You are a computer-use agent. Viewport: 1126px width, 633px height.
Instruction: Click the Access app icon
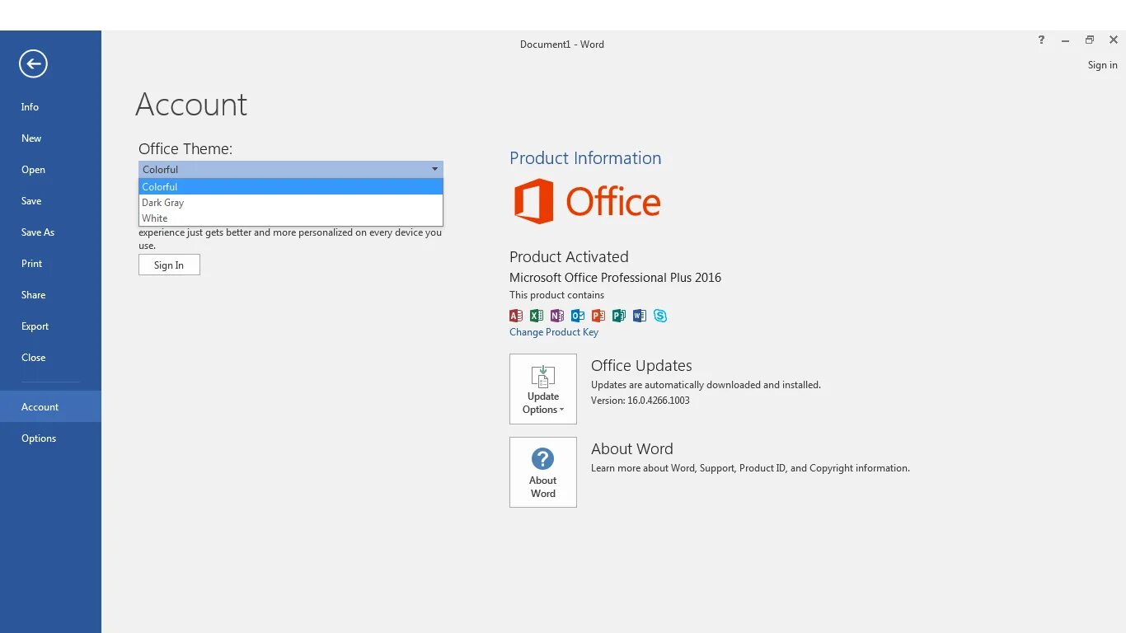point(516,316)
